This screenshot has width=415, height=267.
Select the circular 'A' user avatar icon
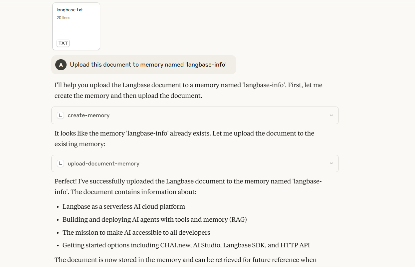[61, 65]
